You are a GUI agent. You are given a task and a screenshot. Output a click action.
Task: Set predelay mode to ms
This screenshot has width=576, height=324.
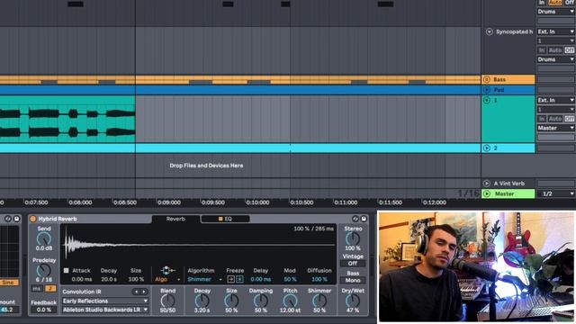coord(36,289)
